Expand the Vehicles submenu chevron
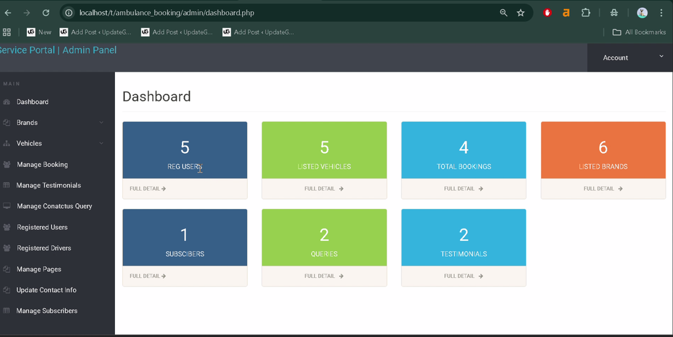673x337 pixels. pyautogui.click(x=101, y=143)
